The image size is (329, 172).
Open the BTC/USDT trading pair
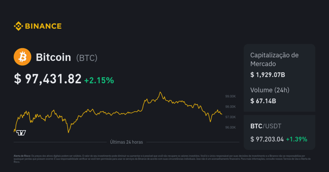(266, 126)
